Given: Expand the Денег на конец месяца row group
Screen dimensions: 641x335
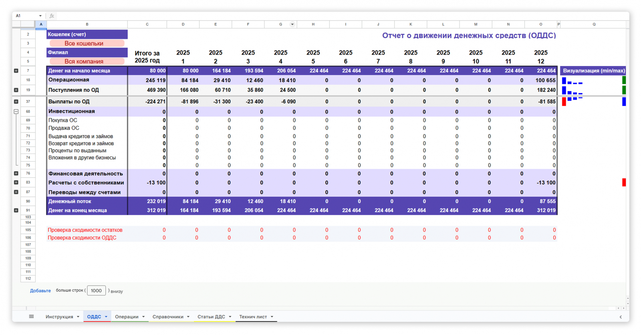Looking at the screenshot, I should point(16,211).
